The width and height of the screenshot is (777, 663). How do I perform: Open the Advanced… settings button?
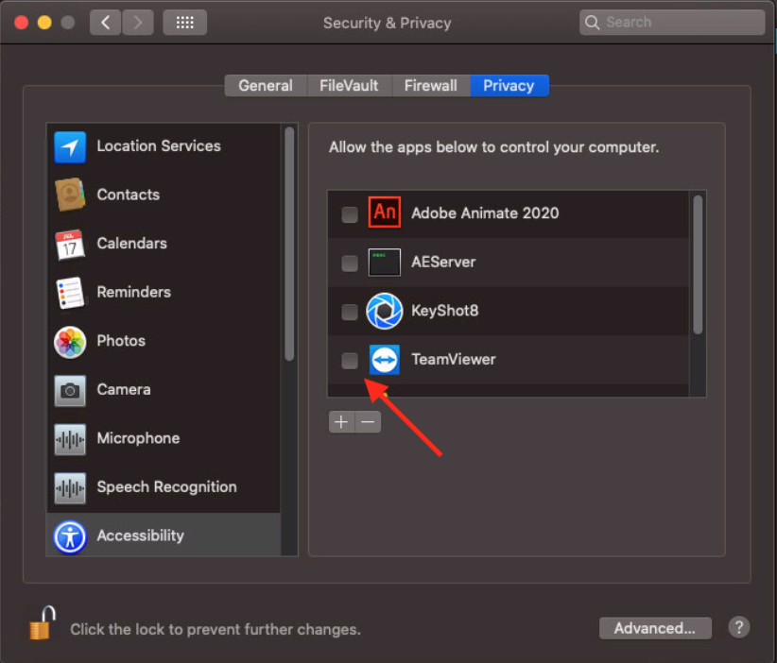point(655,628)
